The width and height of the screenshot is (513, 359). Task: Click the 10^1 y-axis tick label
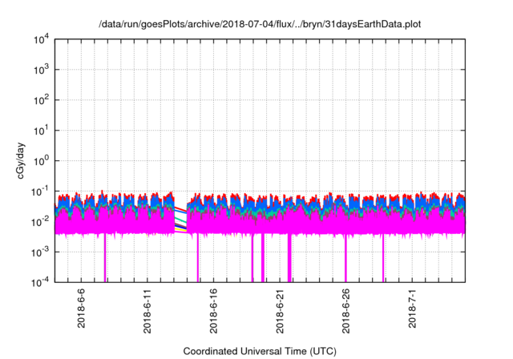pos(41,131)
